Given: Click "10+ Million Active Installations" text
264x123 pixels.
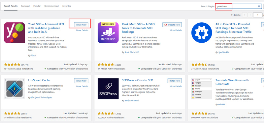Looking at the screenshot, I should tap(18, 69).
